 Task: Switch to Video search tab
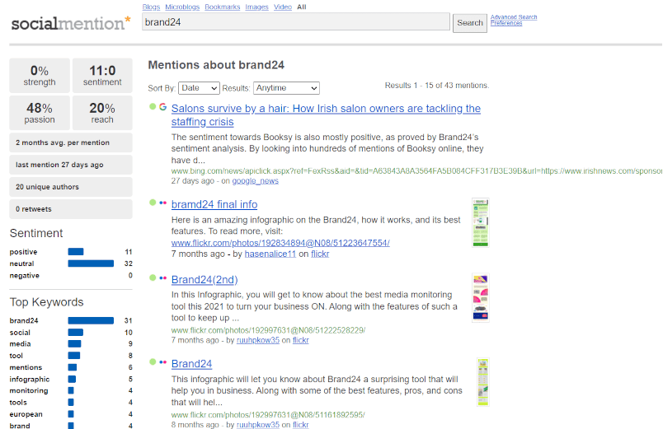pyautogui.click(x=283, y=7)
